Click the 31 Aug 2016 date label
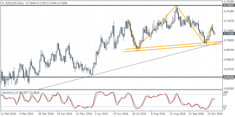The image size is (235, 117). (x=177, y=113)
